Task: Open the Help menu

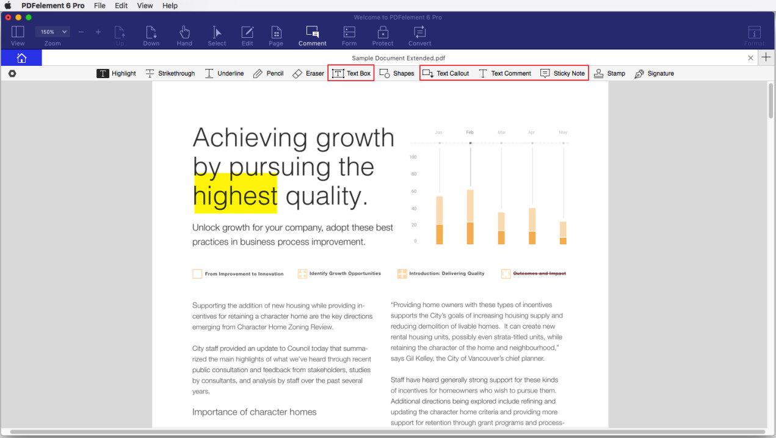Action: click(x=170, y=5)
